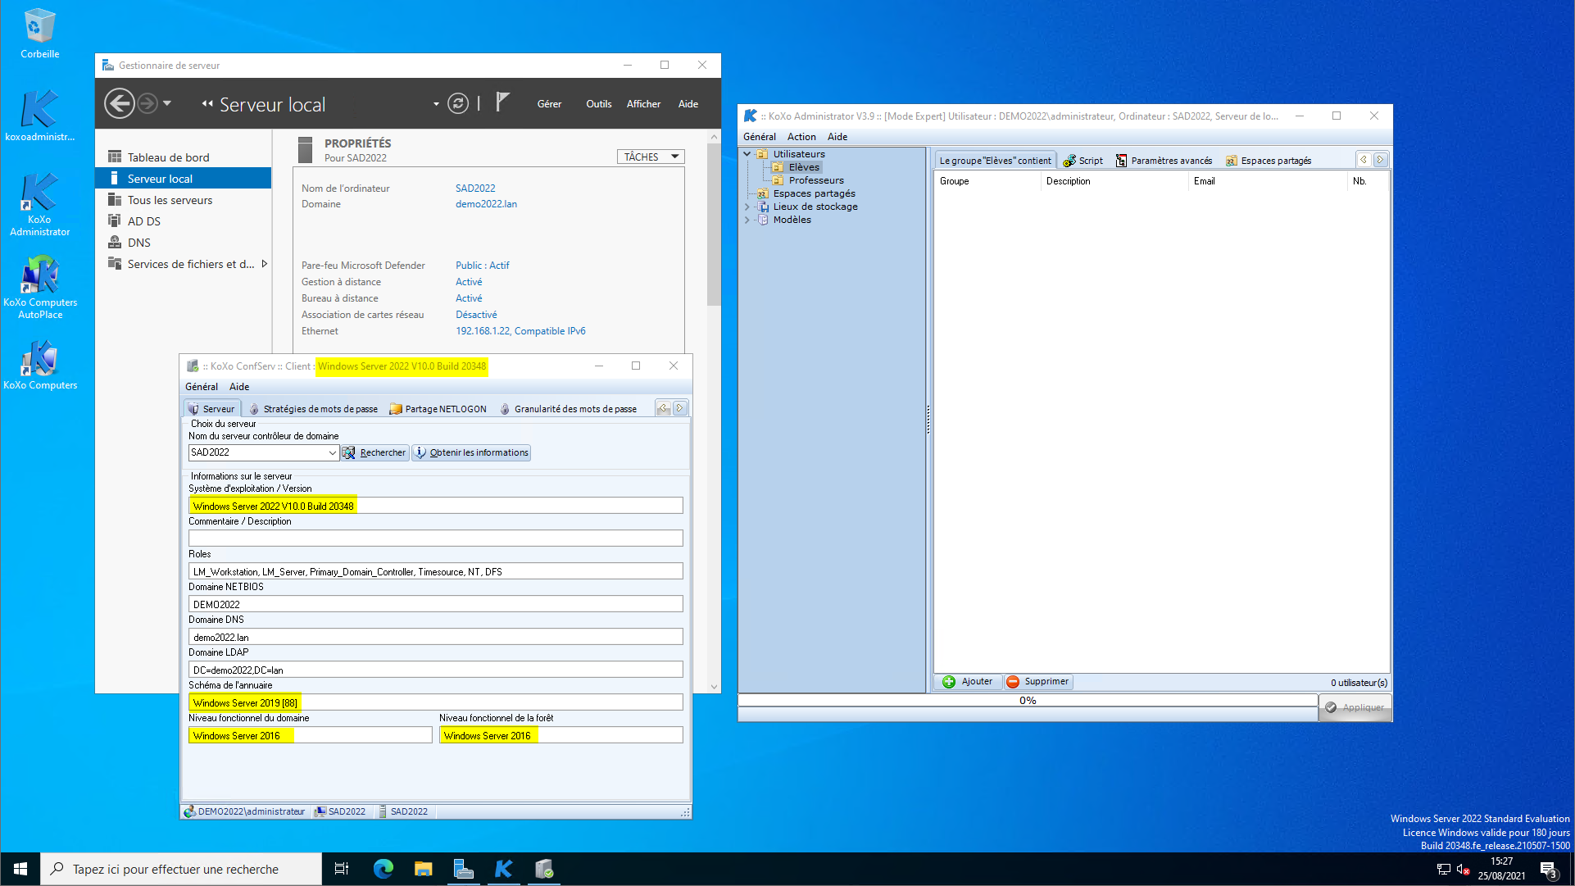The width and height of the screenshot is (1575, 886).
Task: Click the demo2022.lan domain link
Action: point(486,204)
